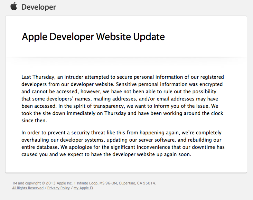
Task: Click the words Last Thursday opening the first paragraph
Action: 38,77
